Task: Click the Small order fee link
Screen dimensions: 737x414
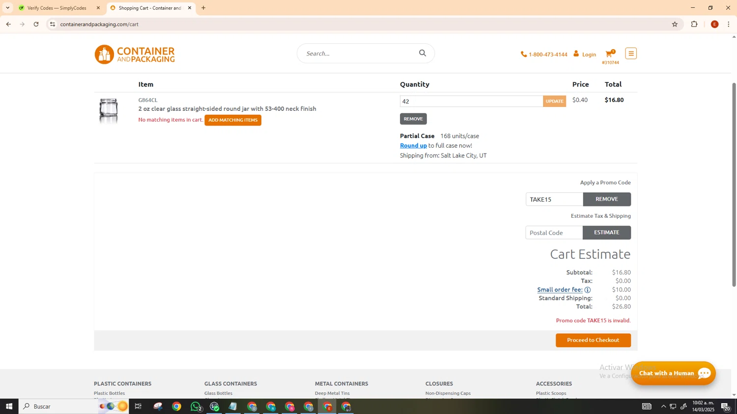Action: click(560, 290)
